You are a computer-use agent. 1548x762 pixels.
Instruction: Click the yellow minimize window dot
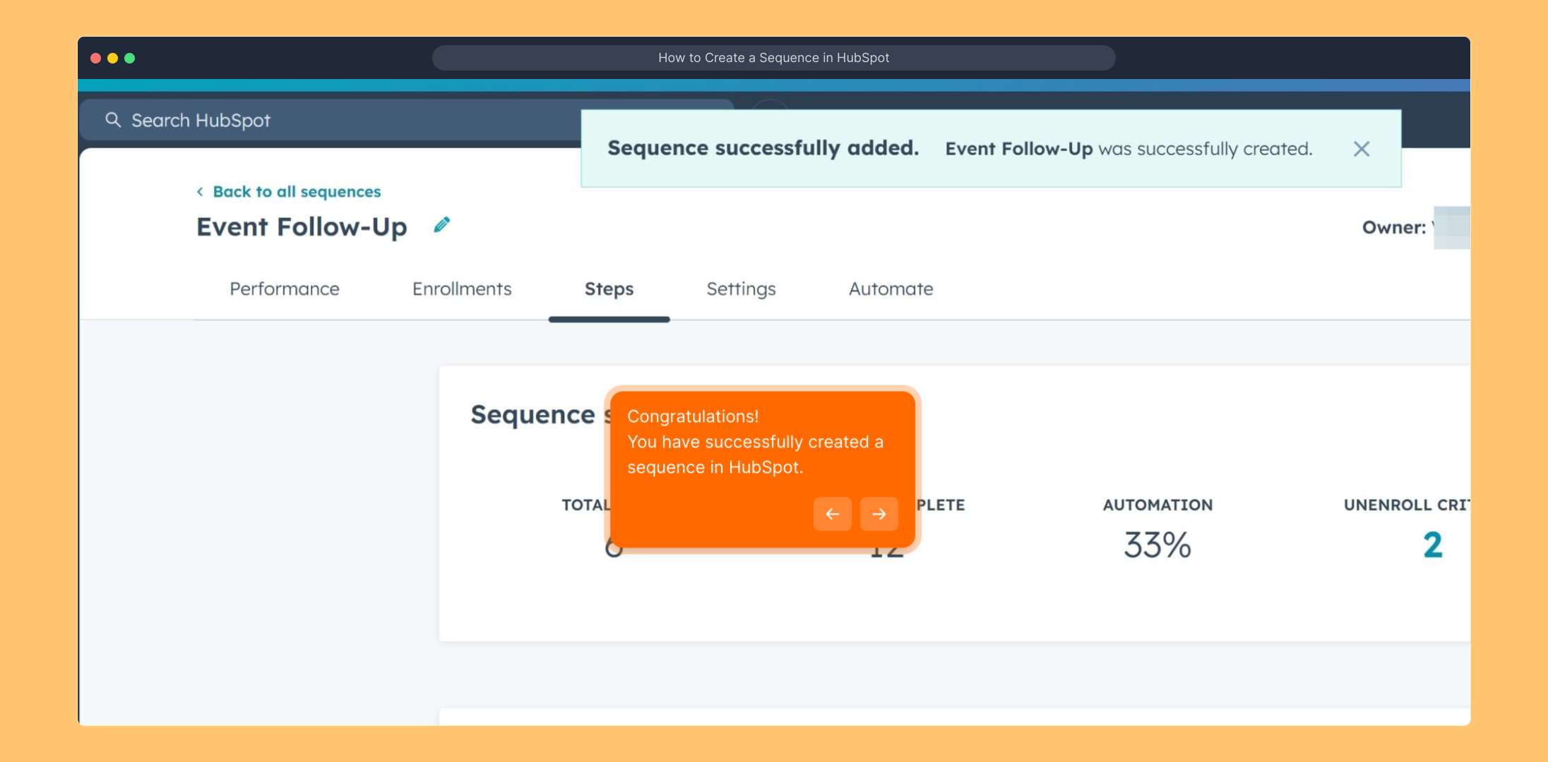[x=112, y=58]
